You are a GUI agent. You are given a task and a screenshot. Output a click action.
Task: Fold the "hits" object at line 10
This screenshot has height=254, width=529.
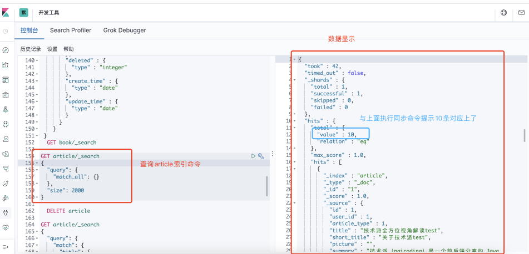coord(295,120)
